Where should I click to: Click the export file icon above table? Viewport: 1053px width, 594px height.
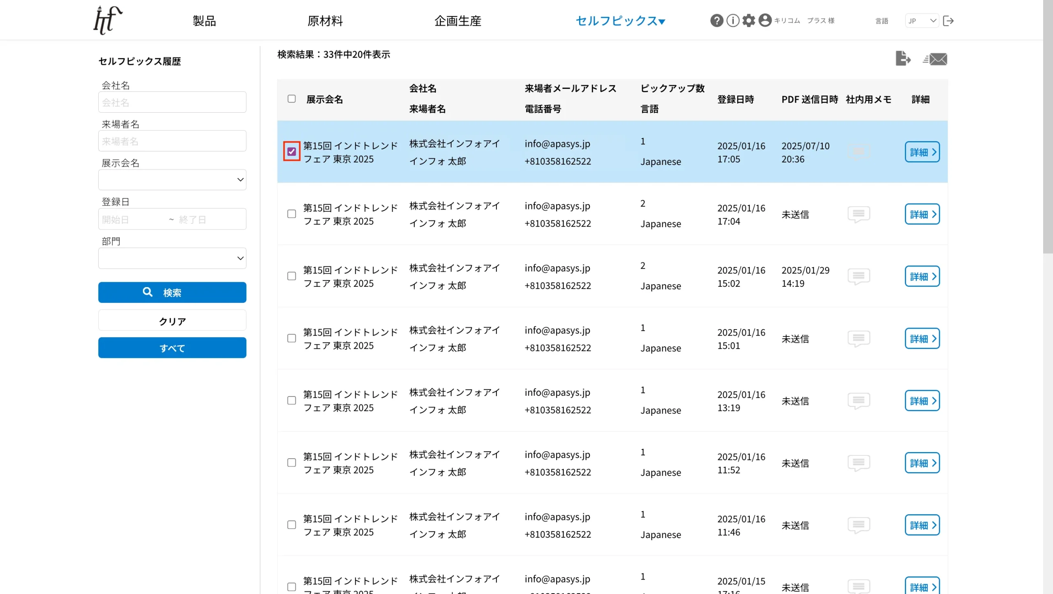pyautogui.click(x=903, y=58)
